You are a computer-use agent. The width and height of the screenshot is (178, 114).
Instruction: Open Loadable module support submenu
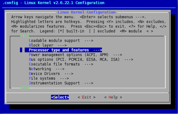61,41
